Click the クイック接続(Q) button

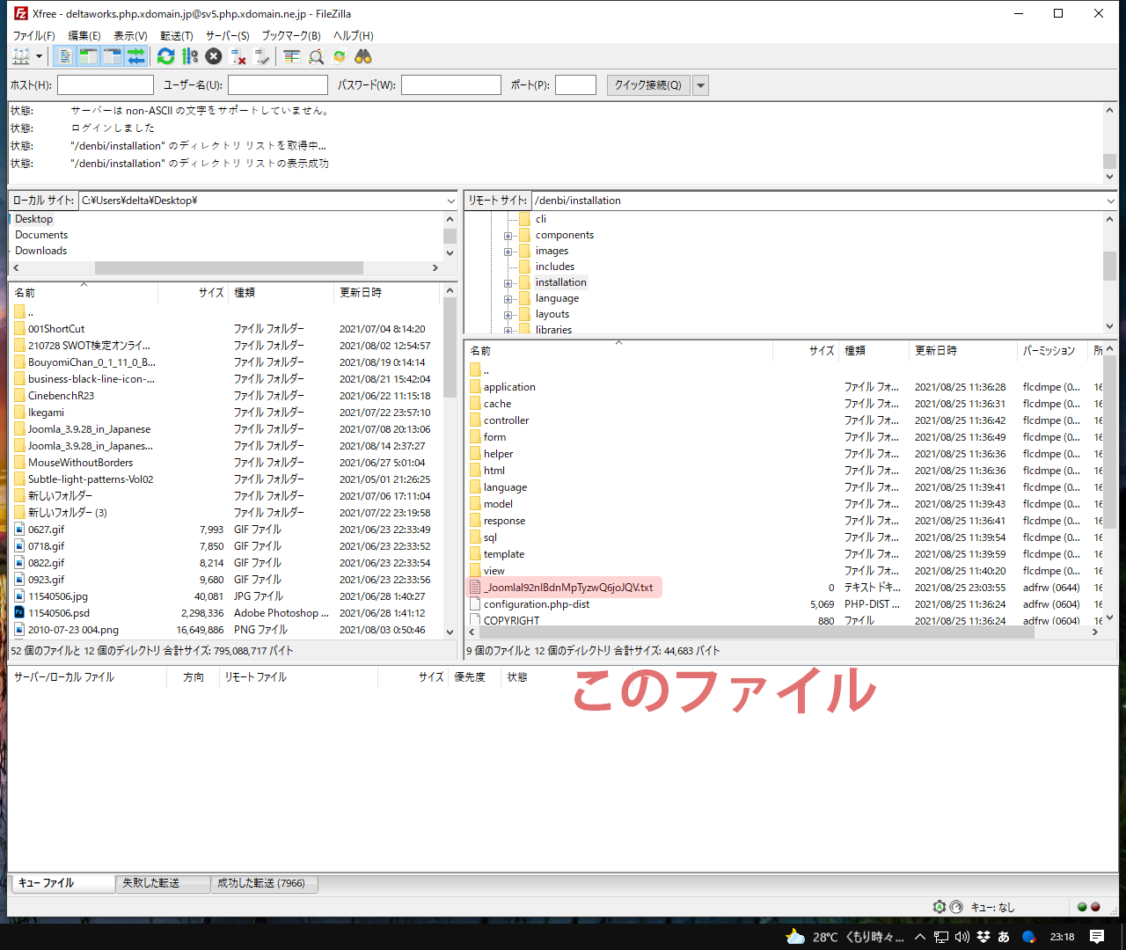(x=647, y=85)
